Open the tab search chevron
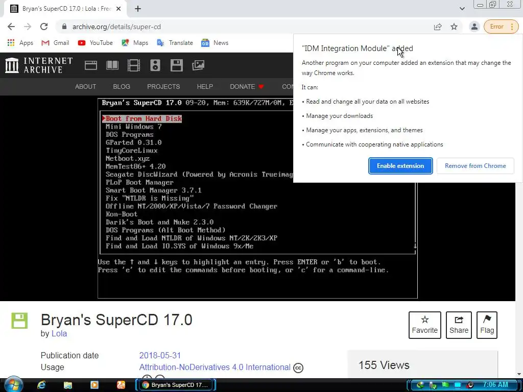 click(x=462, y=9)
